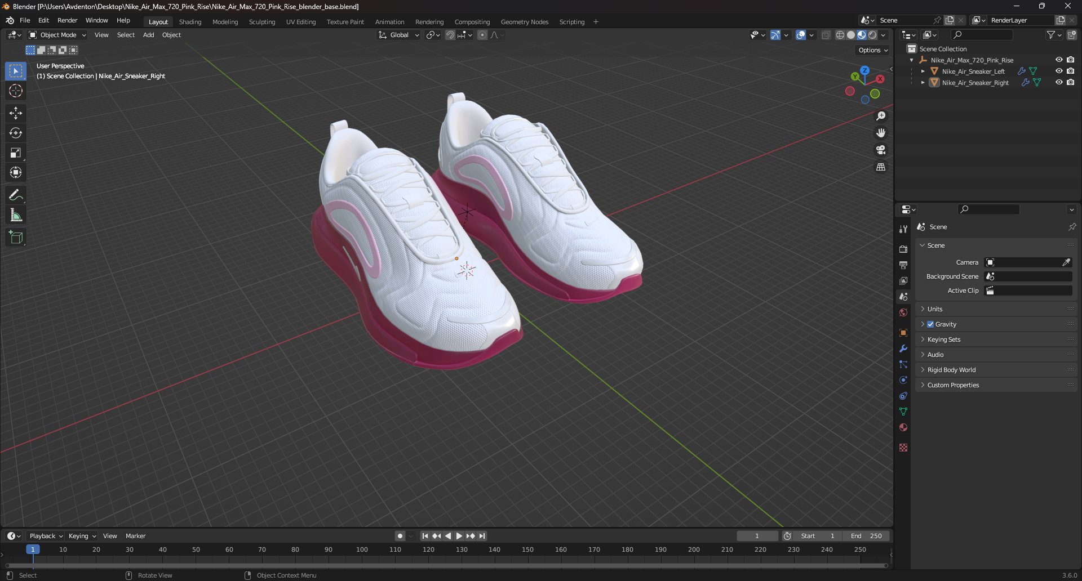The width and height of the screenshot is (1082, 581).
Task: Toggle viewport visibility of Nike_Air_Max_720_Pink_Rise collection
Action: pyautogui.click(x=1059, y=60)
